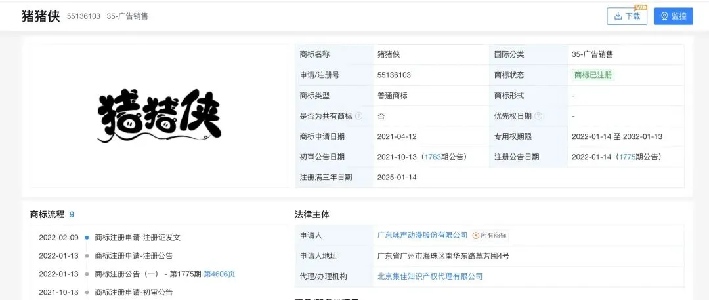Open the 1763 announcement issue link
Viewport: 709px width, 300px height.
tap(432, 157)
